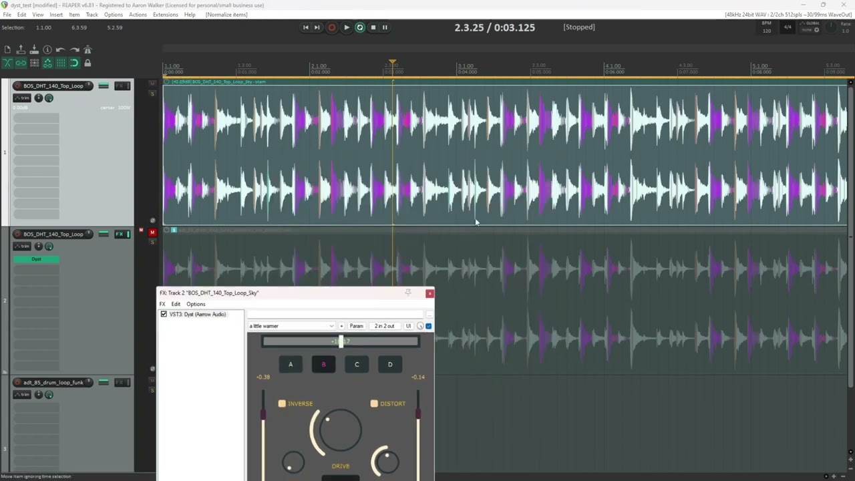The image size is (855, 481).
Task: Toggle the Snap magnet icon
Action: [74, 63]
